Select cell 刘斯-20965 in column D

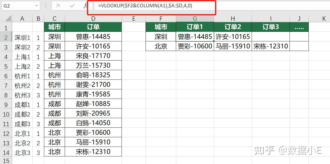click(x=93, y=113)
